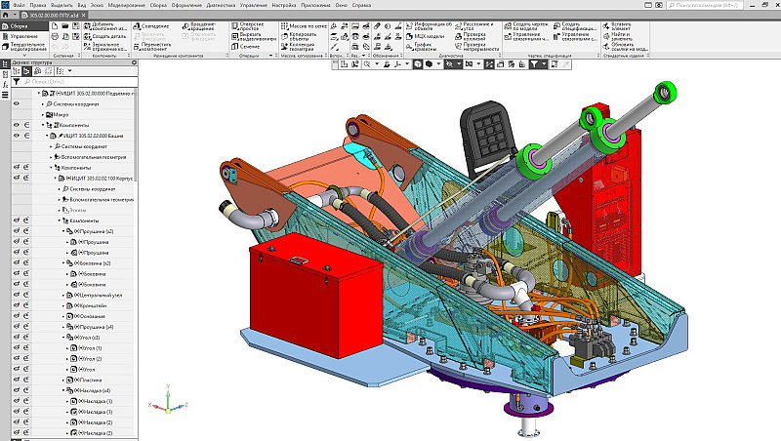Screen dimensions: 781x441
Task: Expand the auxiliary geometry node under Tower
Action: point(51,157)
